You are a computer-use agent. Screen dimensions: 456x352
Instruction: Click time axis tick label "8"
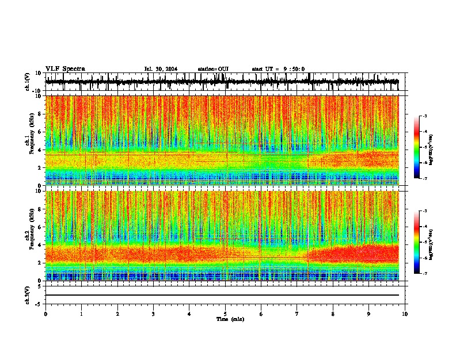pyautogui.click(x=333, y=314)
